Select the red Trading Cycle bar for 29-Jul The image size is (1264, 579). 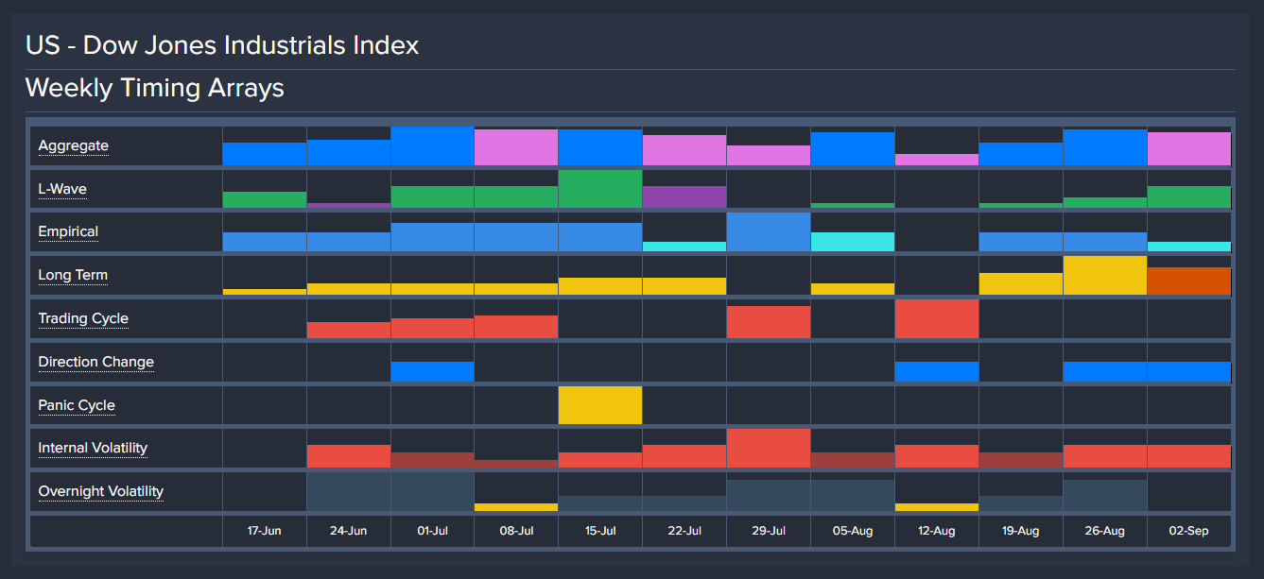(769, 322)
